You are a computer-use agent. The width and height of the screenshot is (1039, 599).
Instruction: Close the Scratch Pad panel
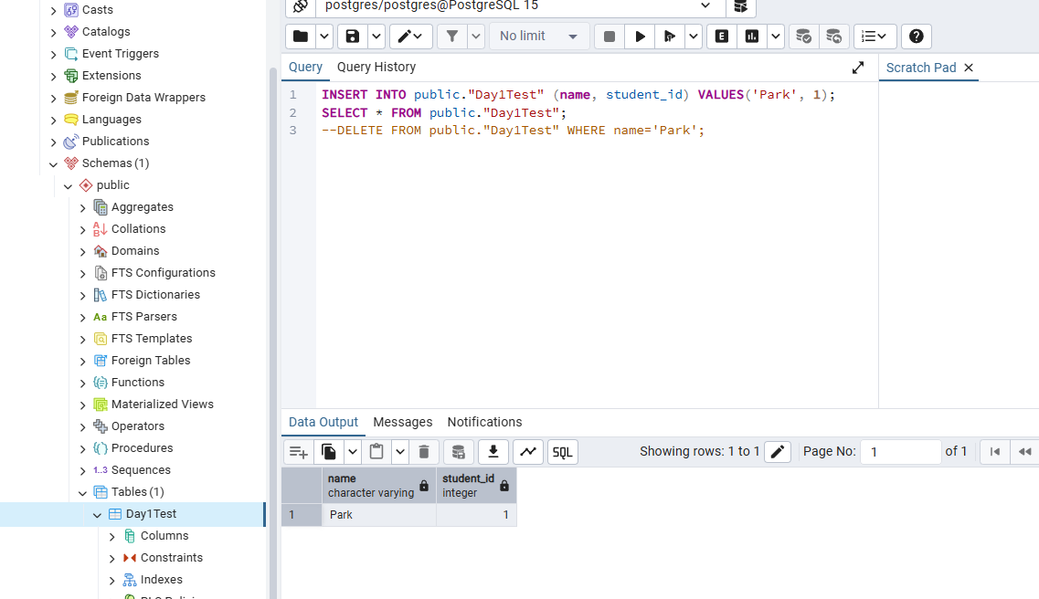tap(969, 68)
